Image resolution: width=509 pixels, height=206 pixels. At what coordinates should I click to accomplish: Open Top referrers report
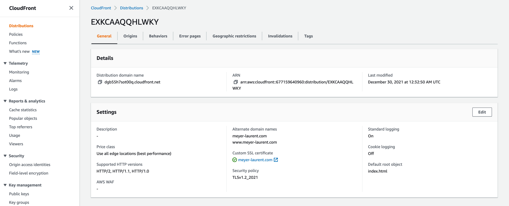(21, 127)
